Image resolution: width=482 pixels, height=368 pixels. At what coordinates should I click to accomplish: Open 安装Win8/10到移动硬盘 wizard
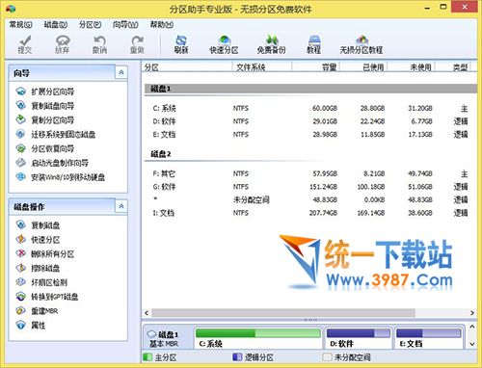pyautogui.click(x=61, y=177)
